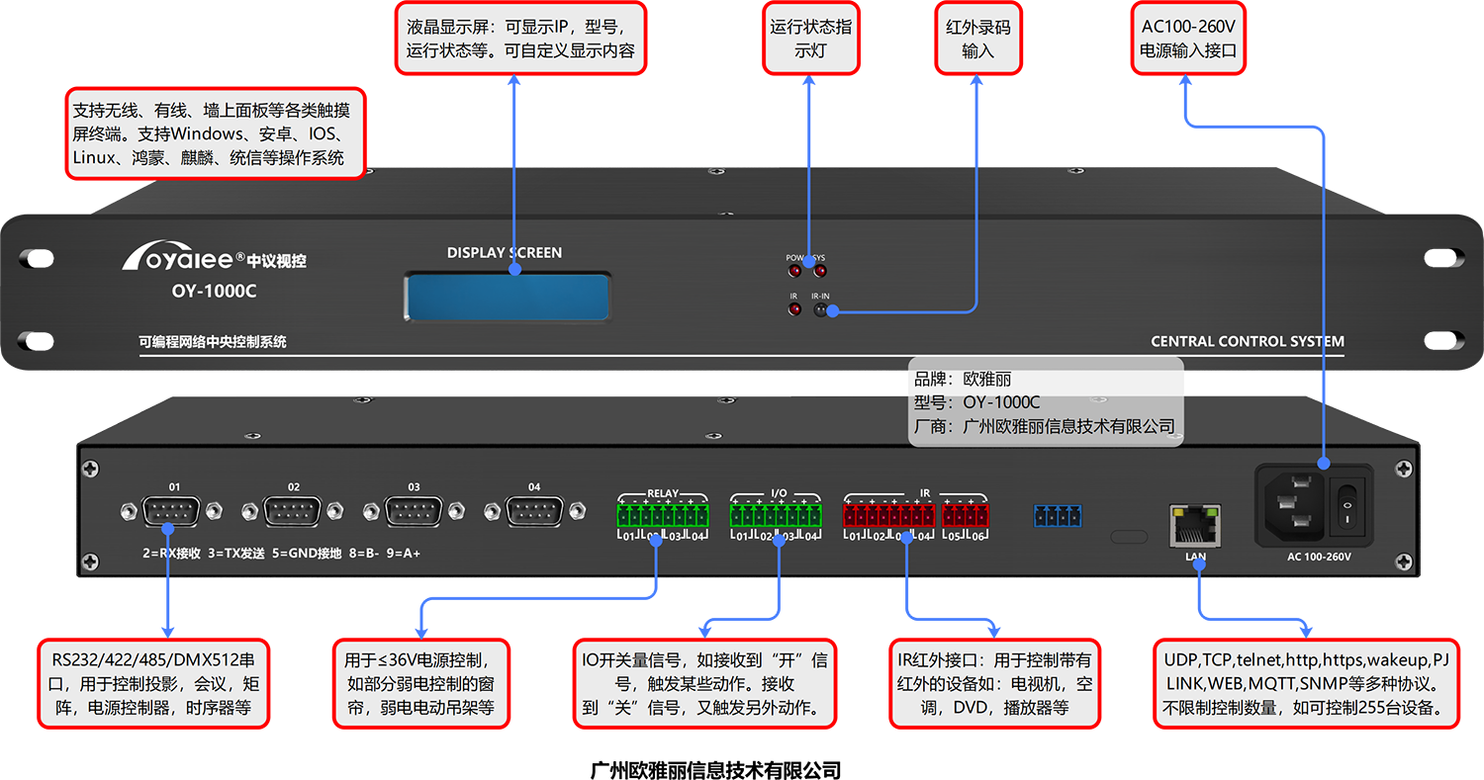
Task: Click the green RELAY terminal block
Action: pos(663,514)
